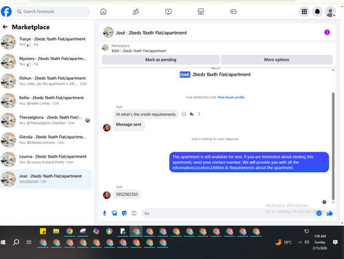Open the View buyer profile link
This screenshot has width=344, height=259.
coord(231,97)
